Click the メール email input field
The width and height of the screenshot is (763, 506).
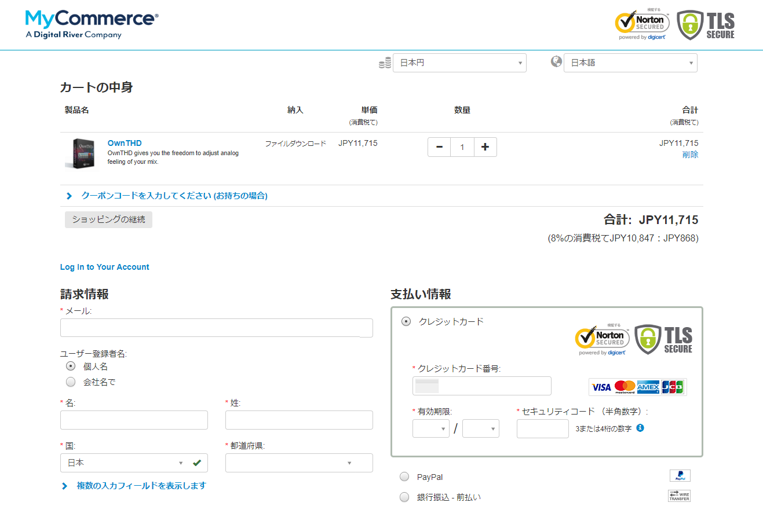(217, 328)
